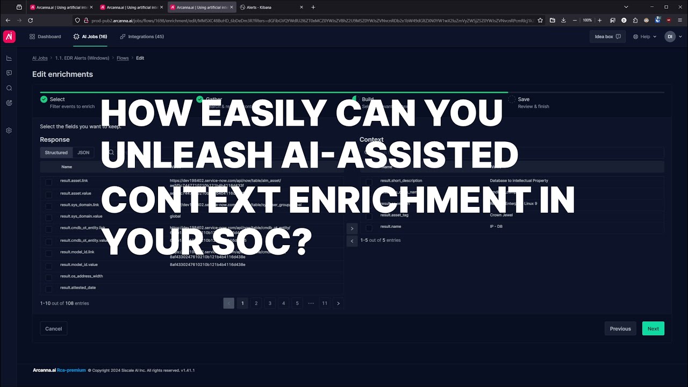Click the zoom in plus icon
This screenshot has height=387, width=688.
pyautogui.click(x=600, y=20)
